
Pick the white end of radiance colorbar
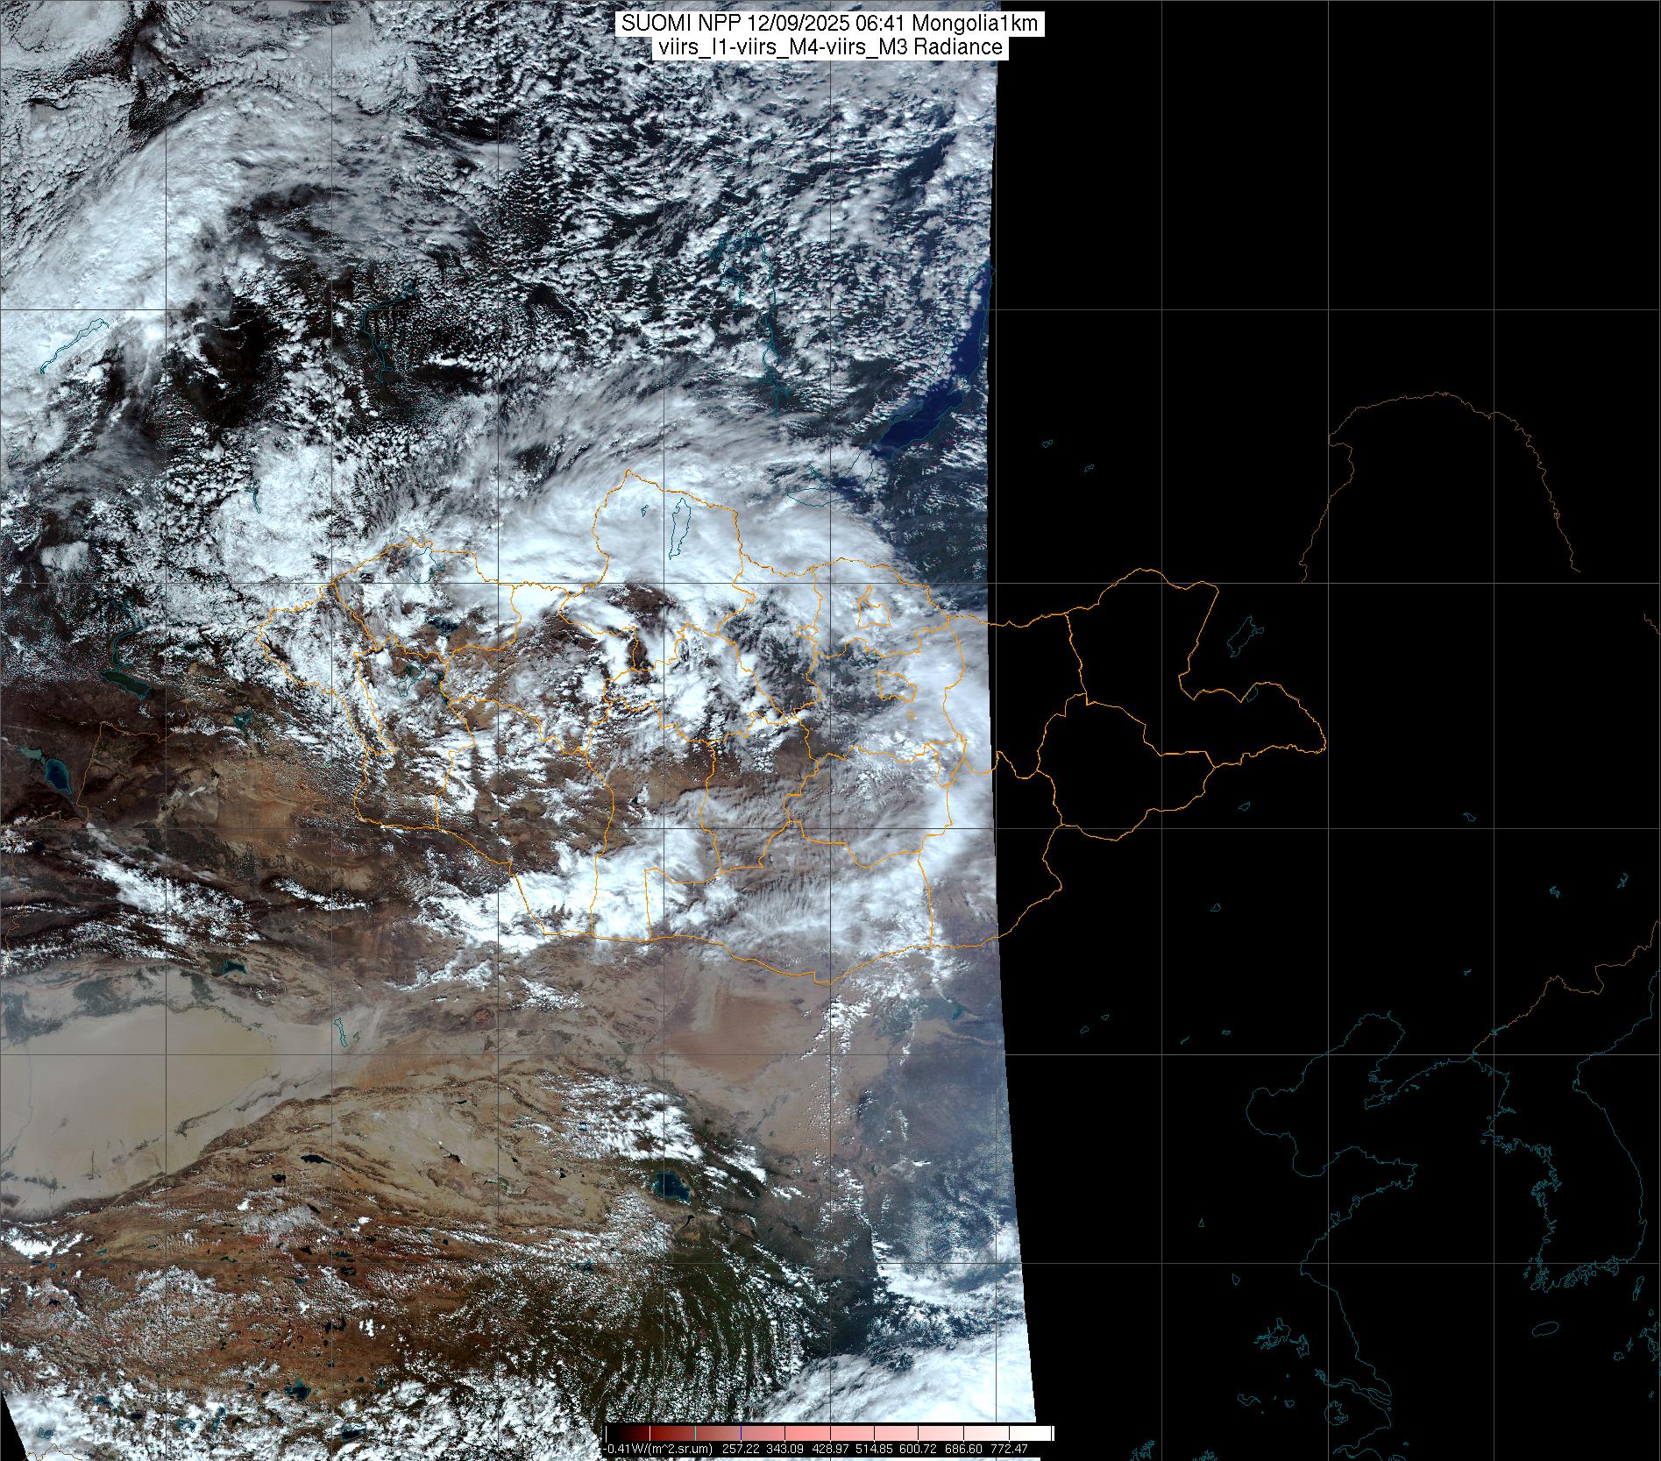click(1043, 1434)
